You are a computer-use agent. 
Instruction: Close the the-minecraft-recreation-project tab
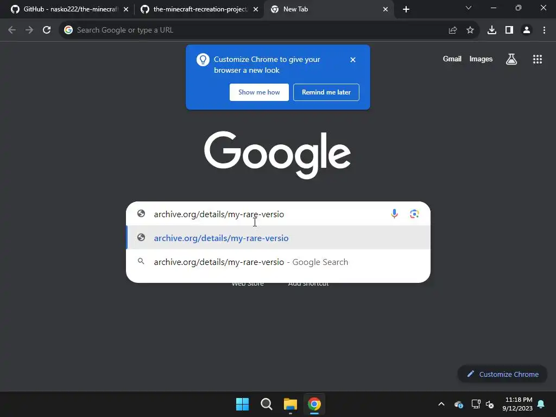(256, 9)
